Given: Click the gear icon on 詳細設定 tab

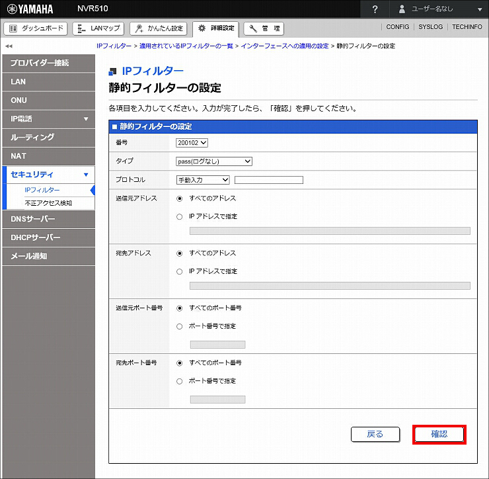Looking at the screenshot, I should 202,28.
